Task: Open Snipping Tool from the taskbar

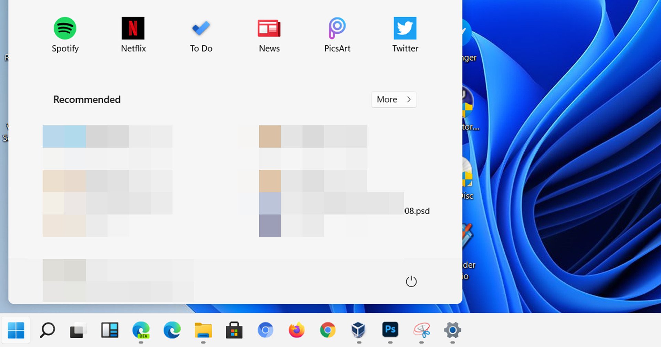Action: pyautogui.click(x=421, y=330)
